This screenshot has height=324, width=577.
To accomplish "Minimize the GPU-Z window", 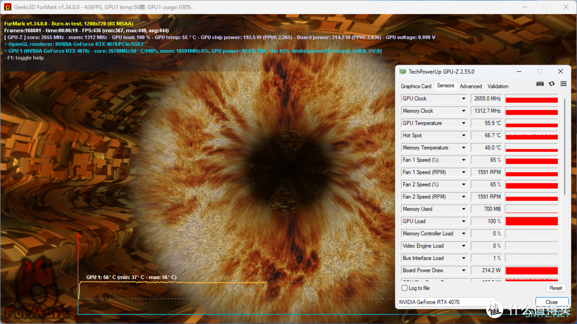I will pos(519,71).
